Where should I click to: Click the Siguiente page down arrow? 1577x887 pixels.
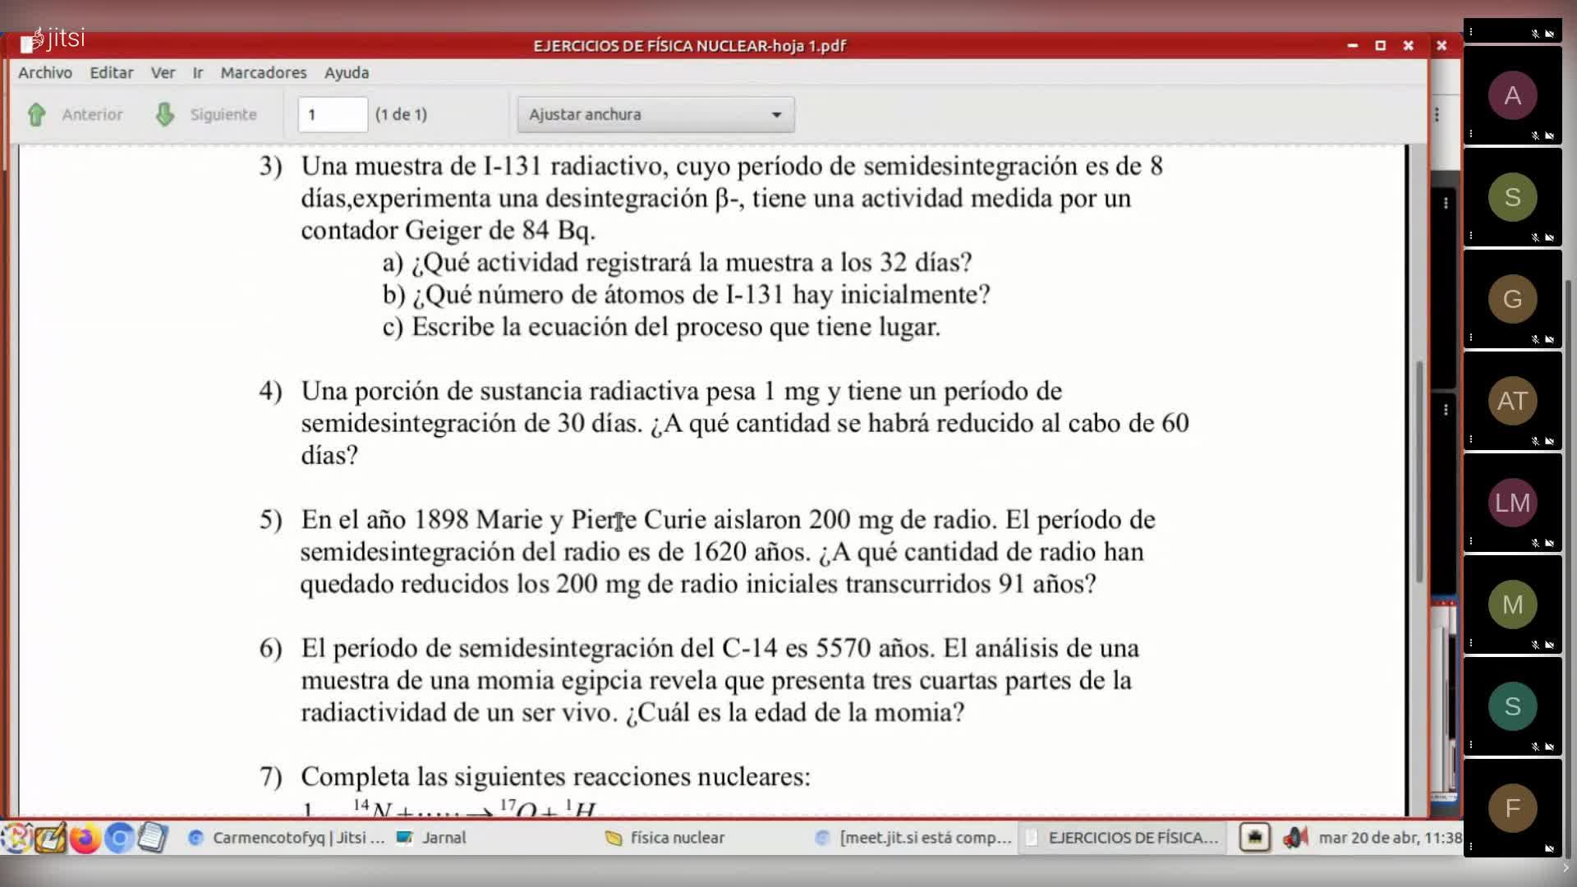point(165,115)
